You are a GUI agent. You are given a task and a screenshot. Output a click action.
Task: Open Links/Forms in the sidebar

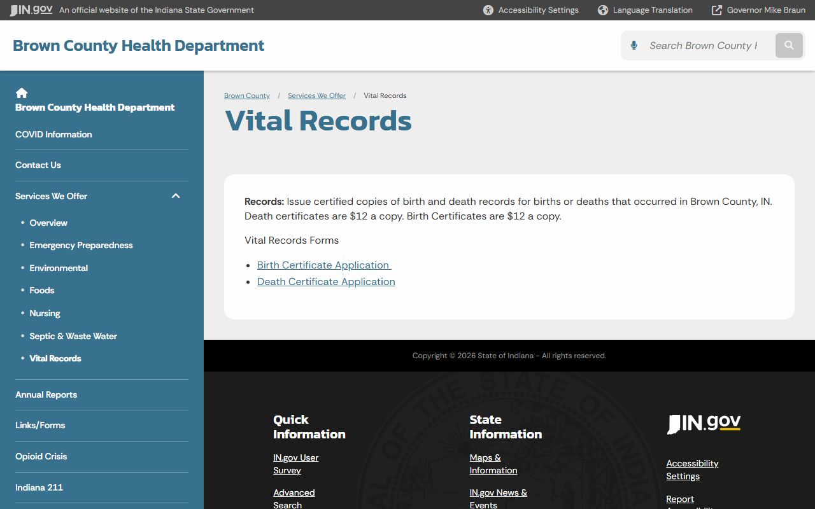pos(40,425)
